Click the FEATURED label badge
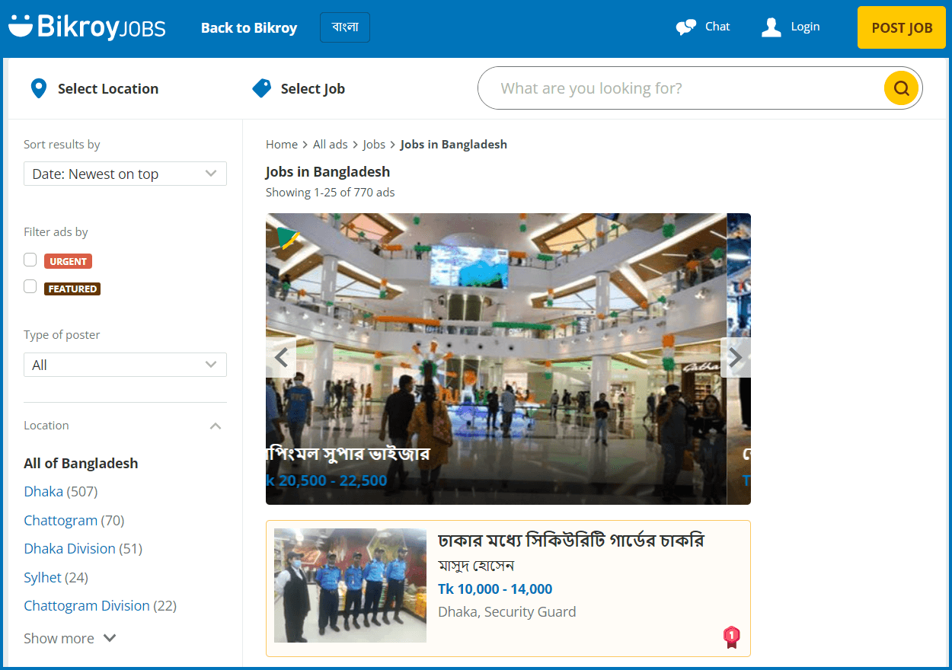Viewport: 952px width, 670px height. click(x=72, y=289)
